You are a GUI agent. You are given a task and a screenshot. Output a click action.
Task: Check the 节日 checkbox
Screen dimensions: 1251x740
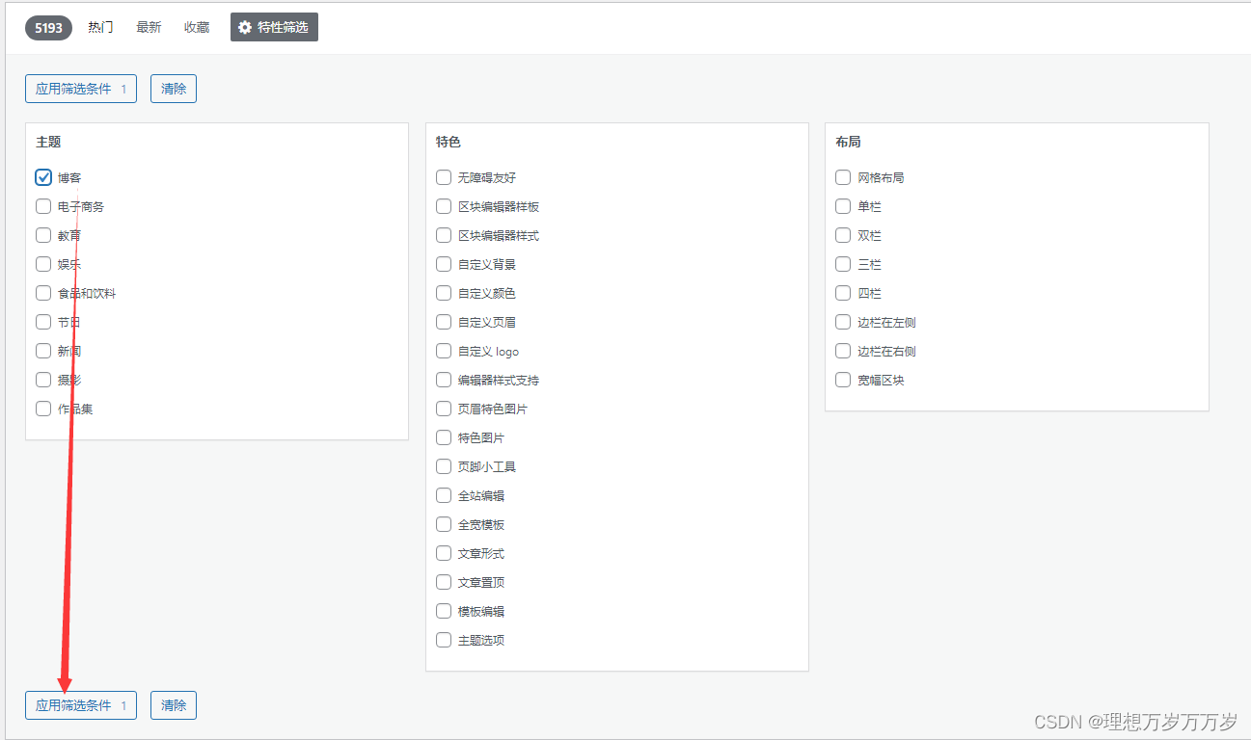tap(43, 322)
